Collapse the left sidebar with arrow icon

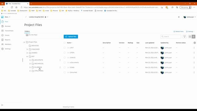coord(2,105)
